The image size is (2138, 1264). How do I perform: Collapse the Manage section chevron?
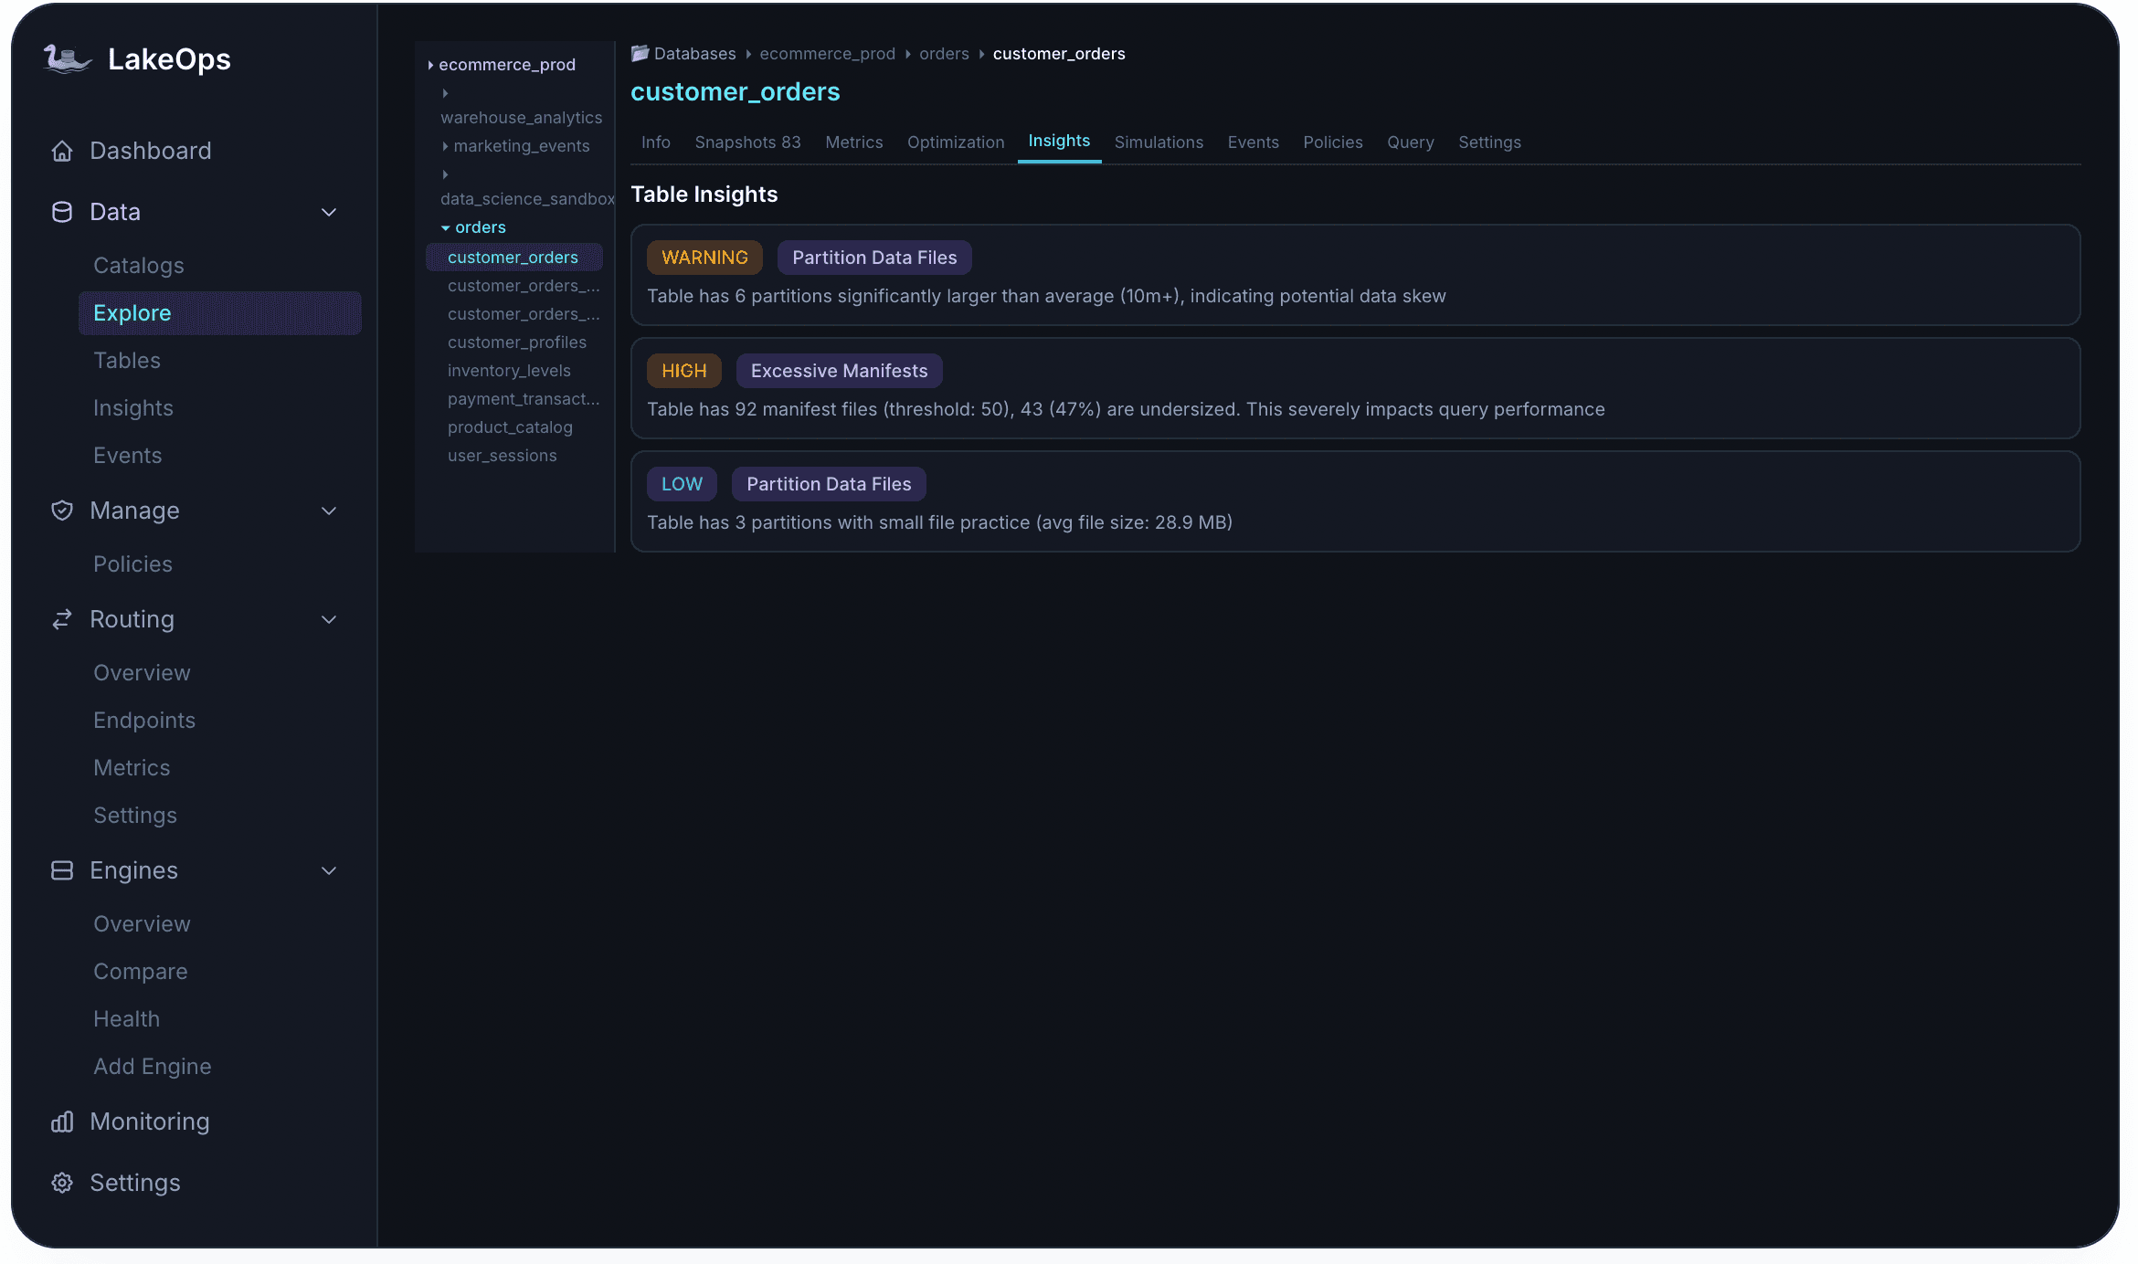(329, 511)
